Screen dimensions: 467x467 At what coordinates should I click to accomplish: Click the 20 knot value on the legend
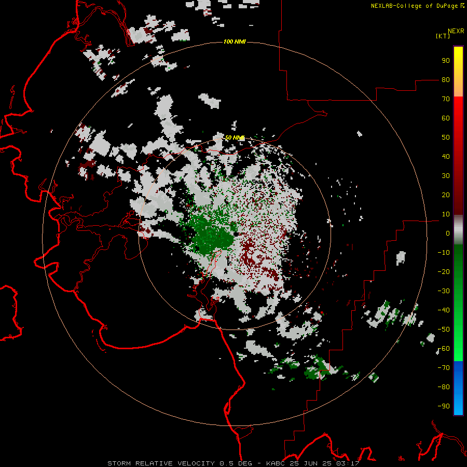(x=446, y=195)
